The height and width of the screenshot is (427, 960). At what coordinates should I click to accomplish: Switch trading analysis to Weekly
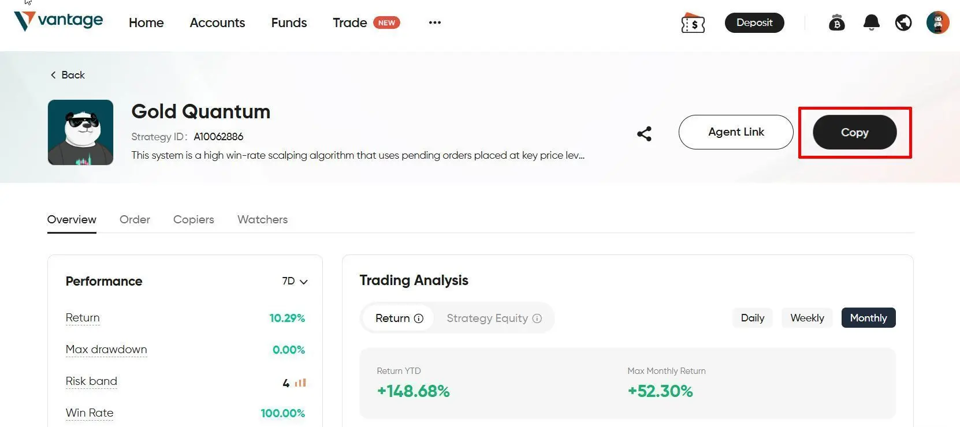tap(807, 318)
